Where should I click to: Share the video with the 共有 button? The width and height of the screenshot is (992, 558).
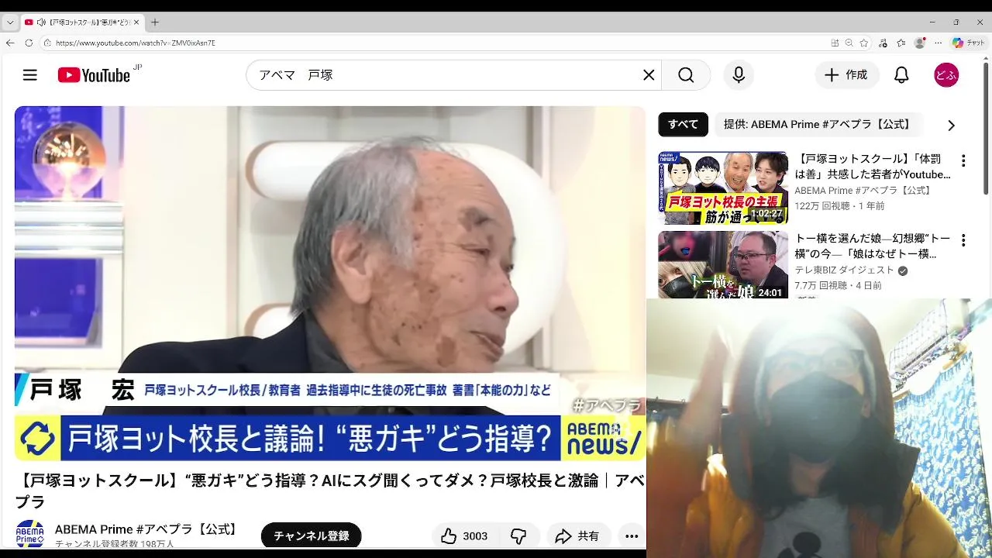[x=577, y=536]
